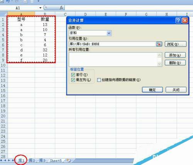Click the down arrow in 所有引用位置 scrollbar
Viewport: 193px width, 165px height.
coord(159,64)
